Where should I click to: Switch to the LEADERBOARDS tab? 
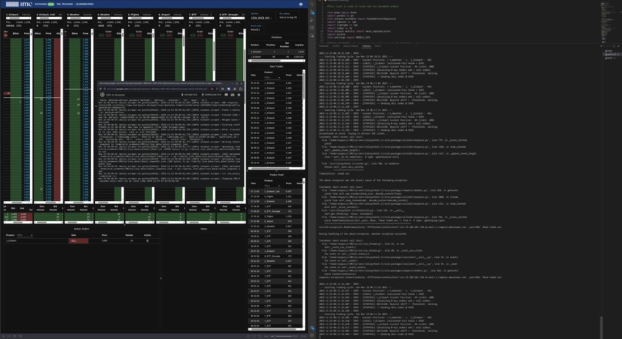coord(84,4)
